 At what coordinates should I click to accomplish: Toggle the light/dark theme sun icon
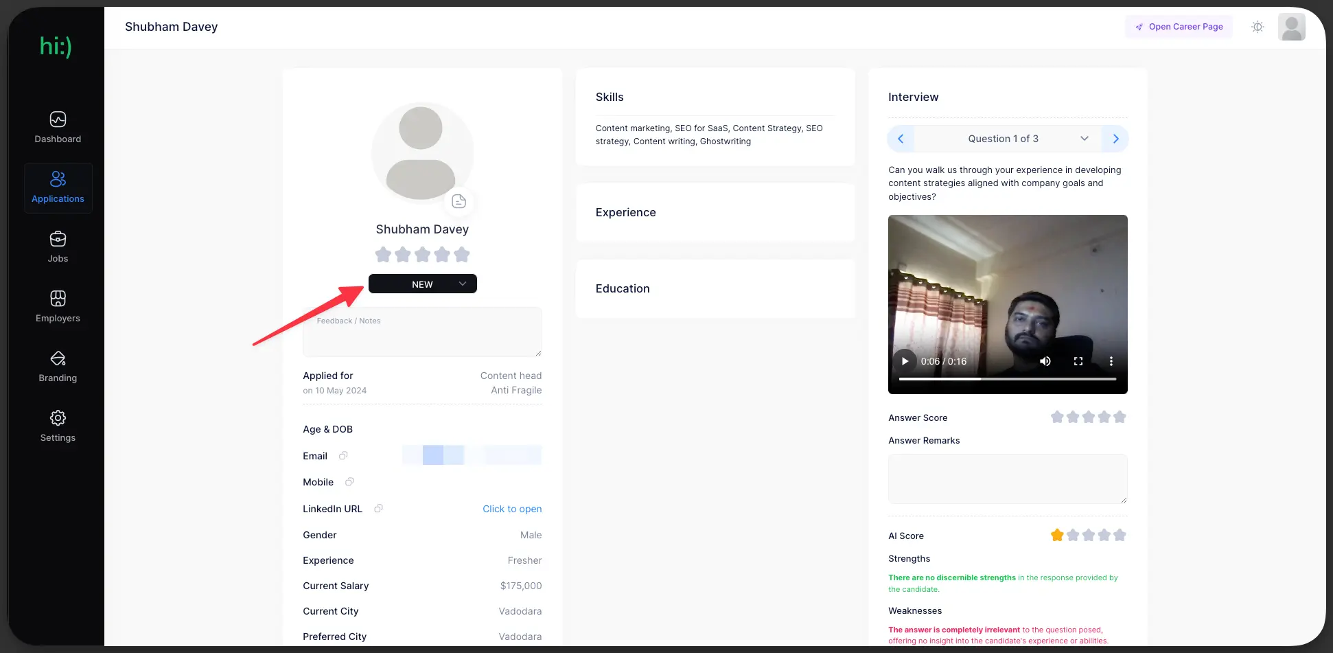1257,27
